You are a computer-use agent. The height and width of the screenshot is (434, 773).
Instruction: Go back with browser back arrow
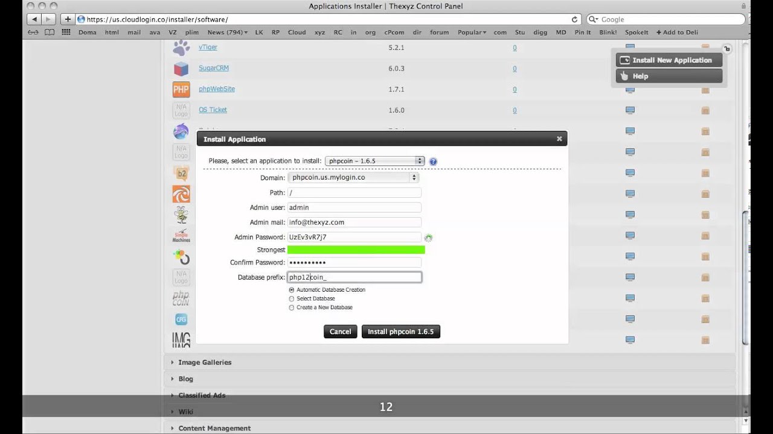tap(34, 19)
